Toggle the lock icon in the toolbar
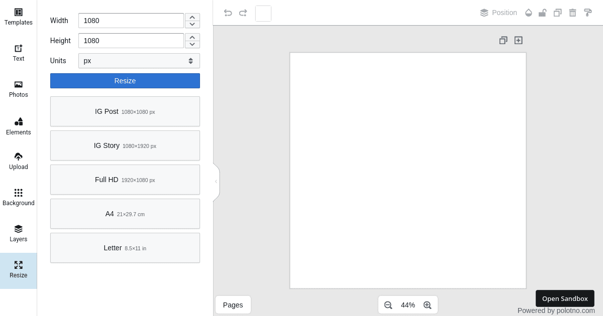This screenshot has width=603, height=316. [x=543, y=13]
